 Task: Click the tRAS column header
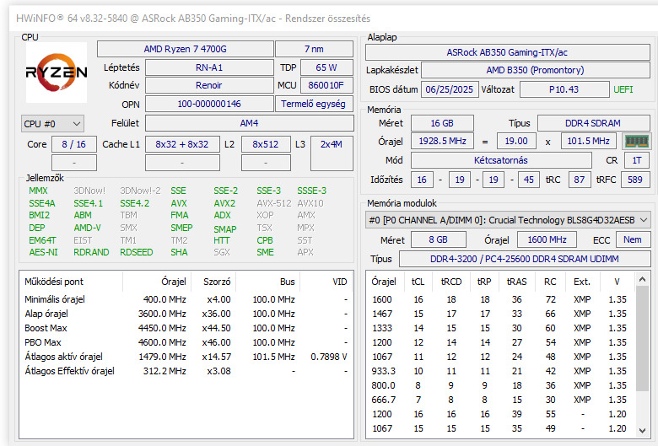point(516,282)
